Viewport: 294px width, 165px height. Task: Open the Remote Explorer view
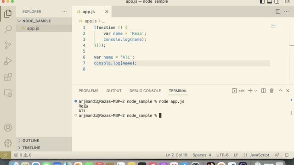point(8,93)
